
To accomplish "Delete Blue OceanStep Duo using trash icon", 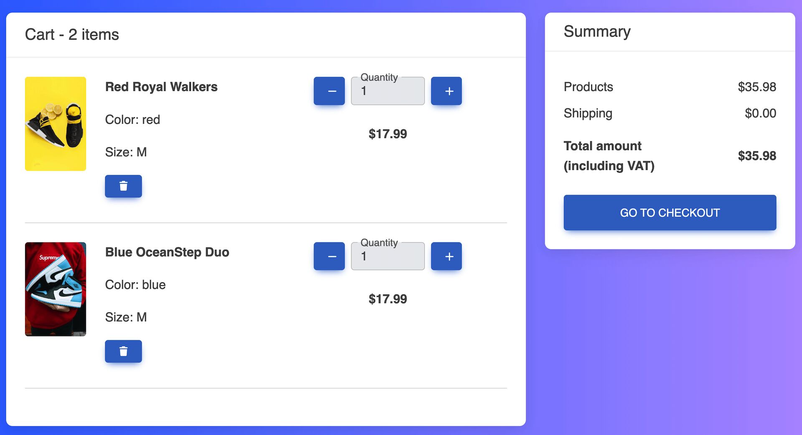I will [x=123, y=351].
